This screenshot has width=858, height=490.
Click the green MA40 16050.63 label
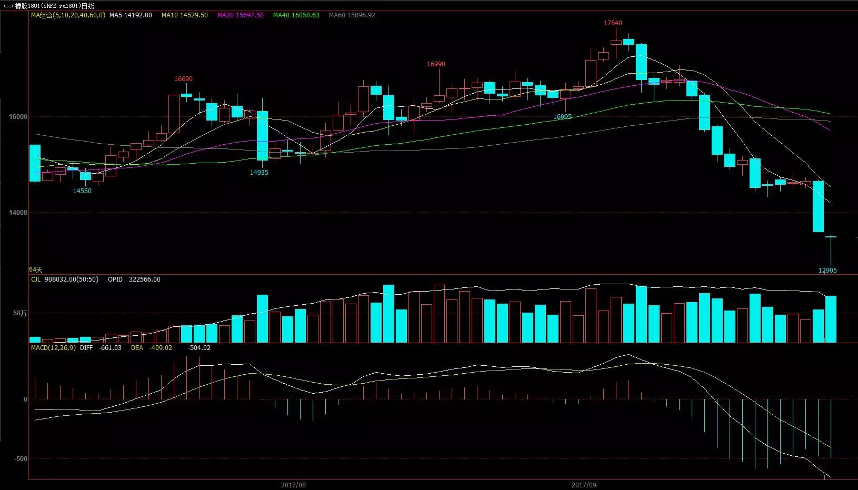[296, 15]
